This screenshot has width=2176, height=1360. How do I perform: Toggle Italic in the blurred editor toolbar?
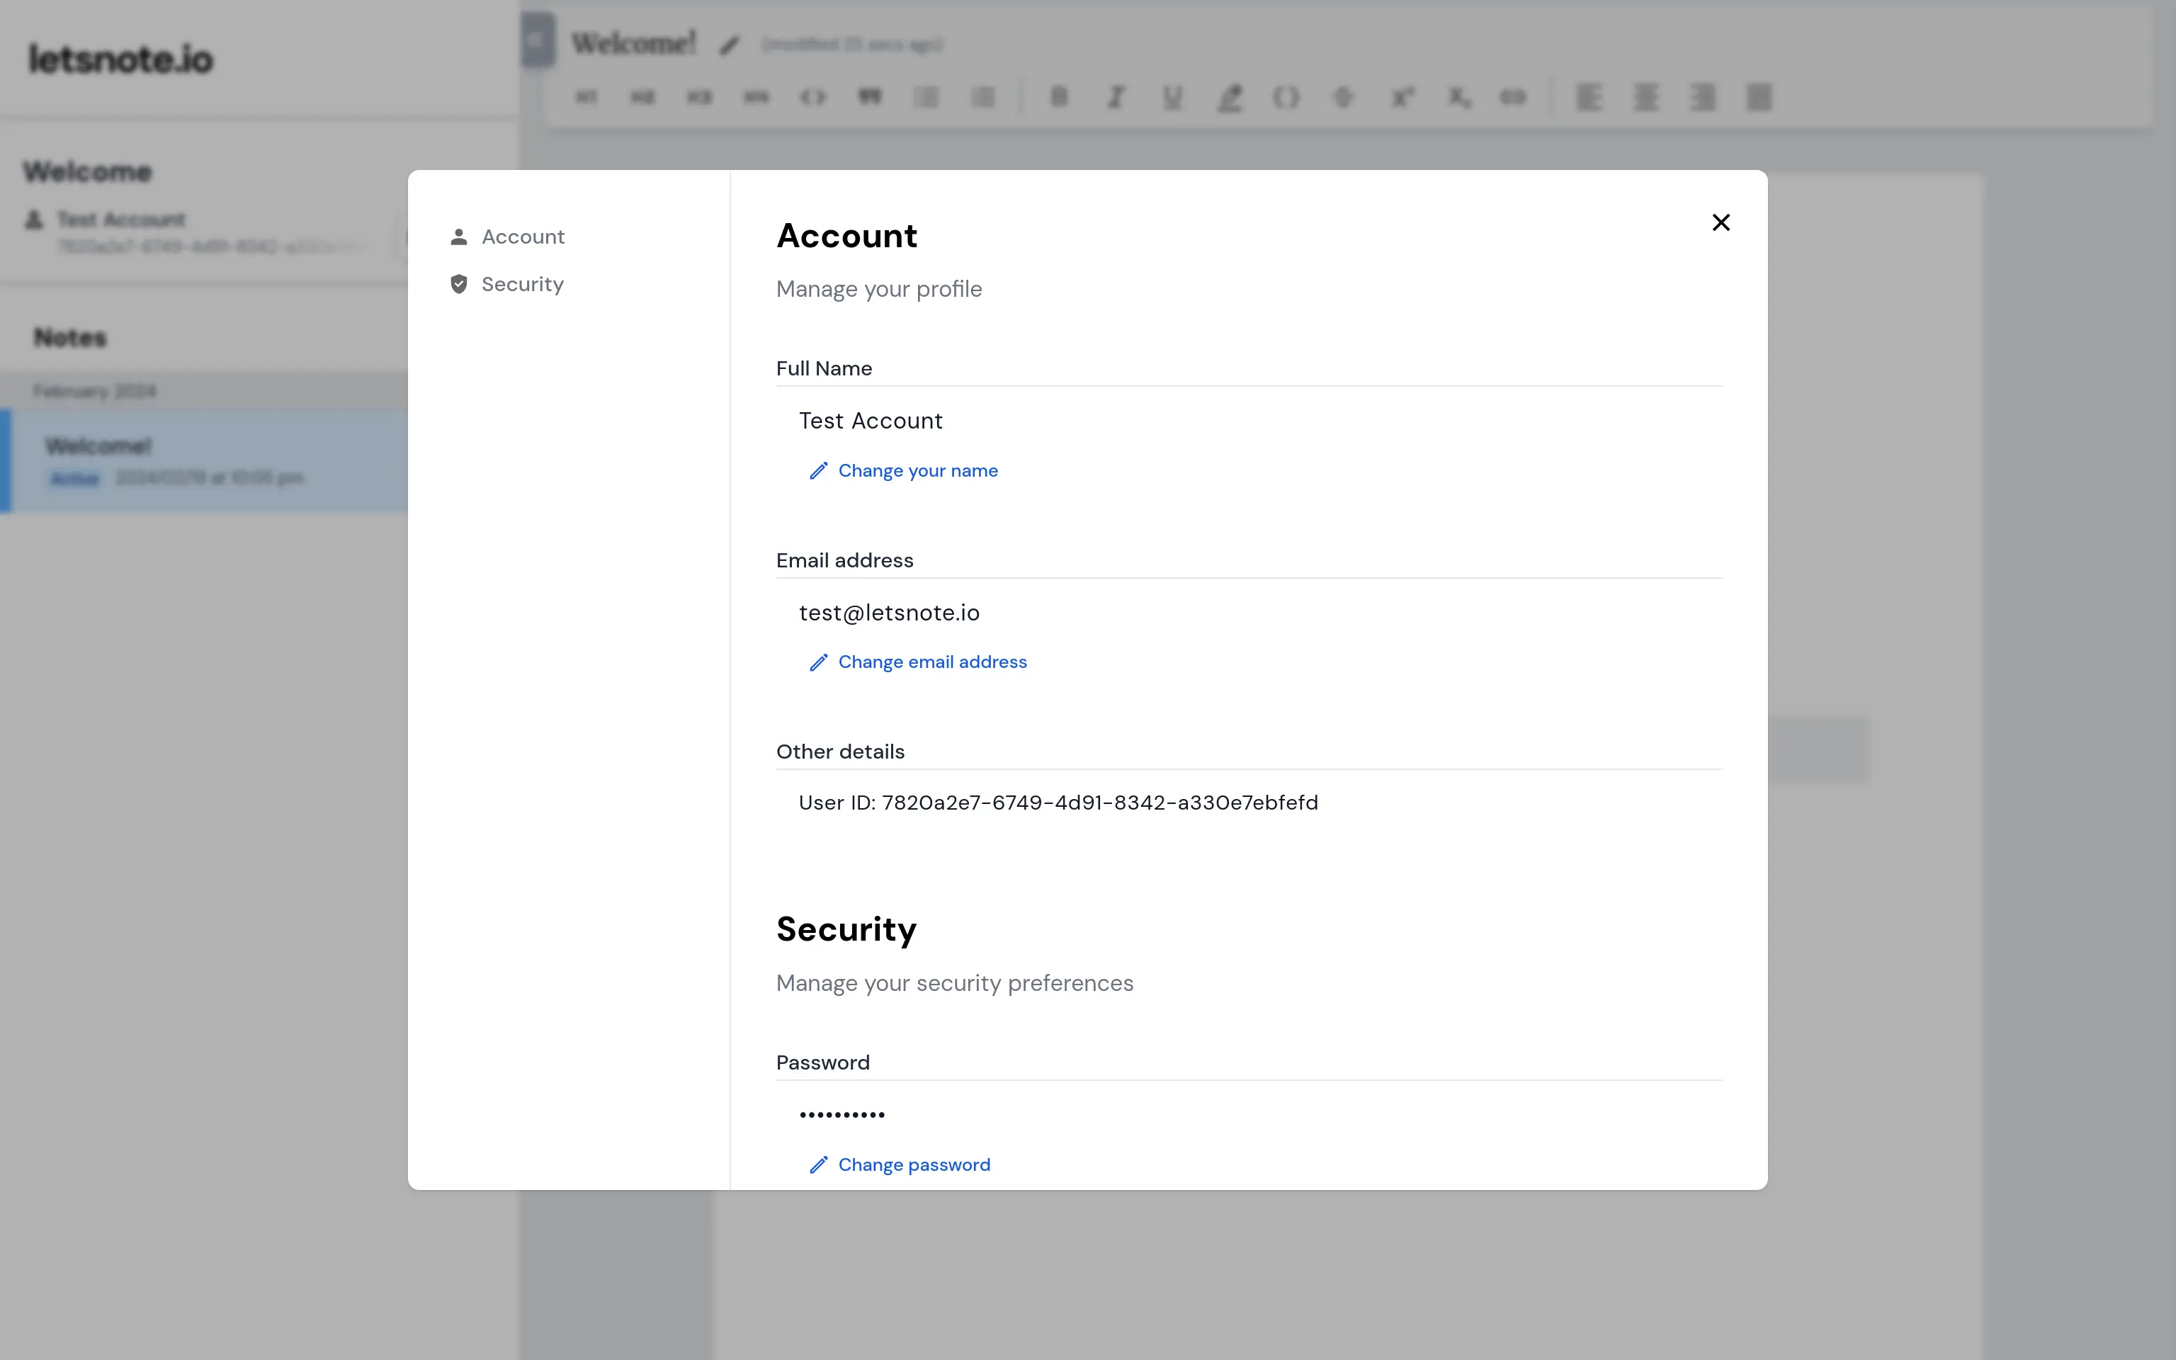point(1116,97)
